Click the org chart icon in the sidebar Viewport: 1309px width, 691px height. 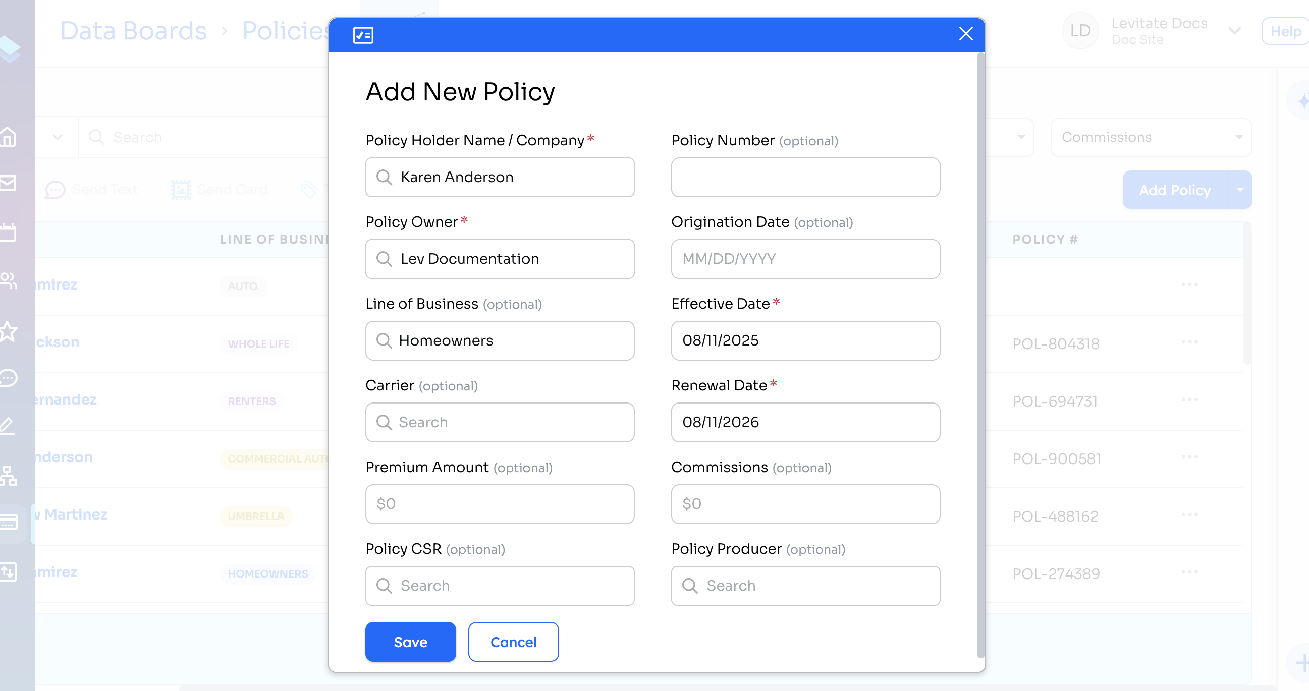coord(8,475)
